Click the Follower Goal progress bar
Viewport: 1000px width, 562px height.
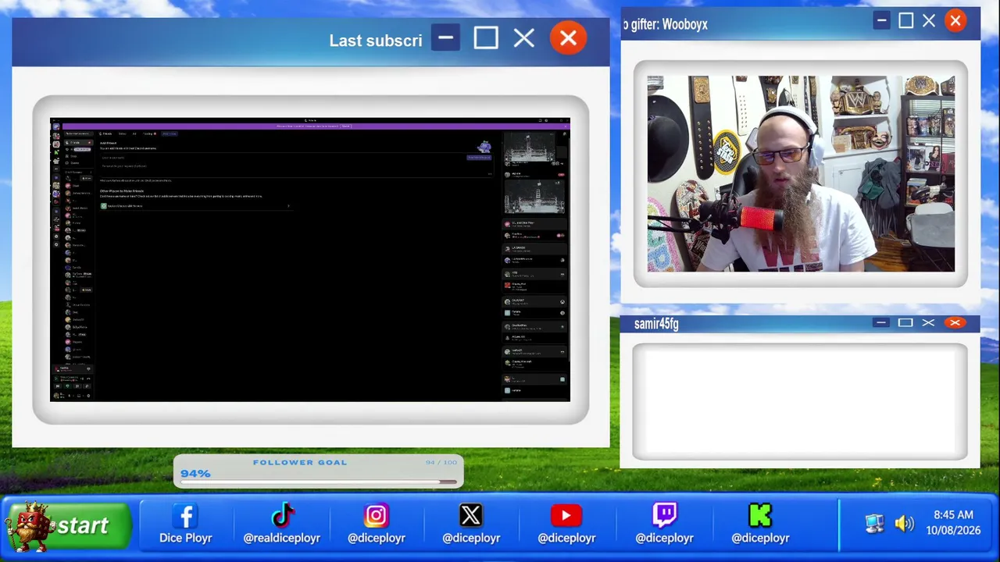pyautogui.click(x=319, y=482)
